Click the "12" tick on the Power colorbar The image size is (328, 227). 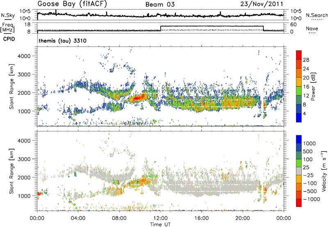[306, 96]
